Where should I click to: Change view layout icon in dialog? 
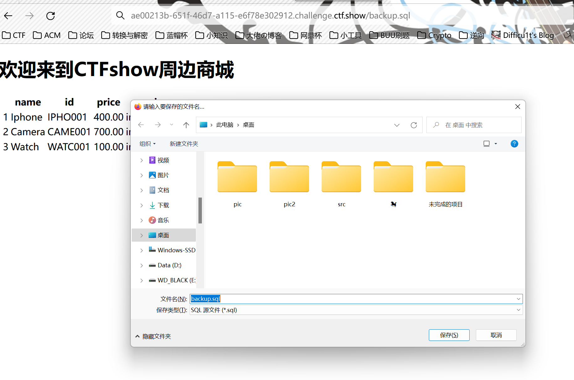point(487,144)
